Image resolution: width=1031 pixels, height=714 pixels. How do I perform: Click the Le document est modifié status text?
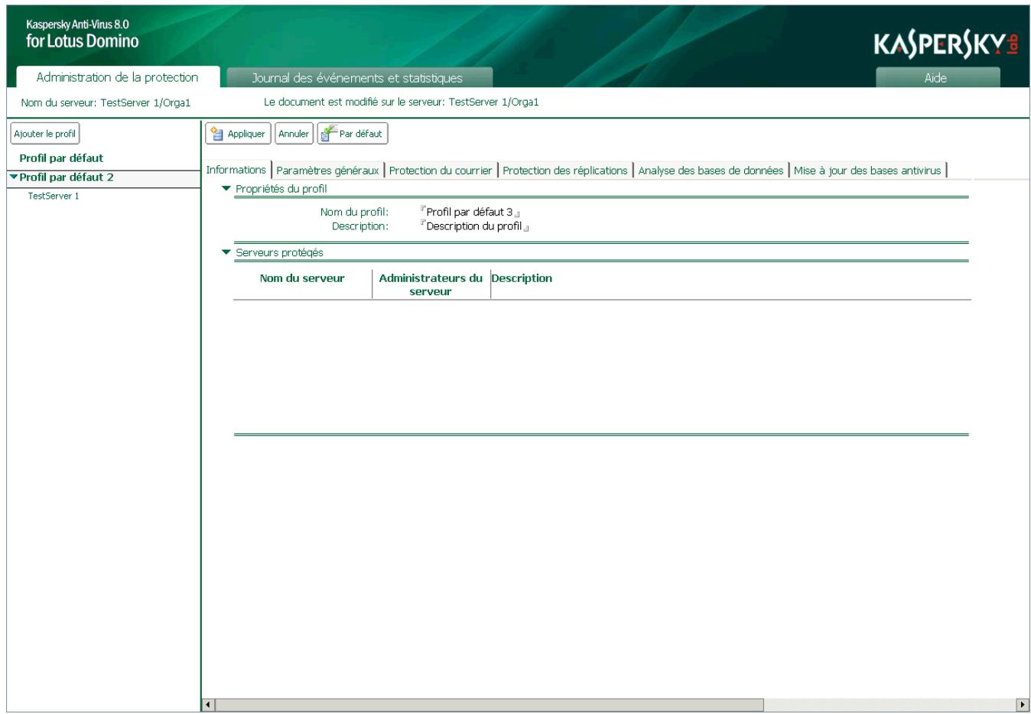402,102
